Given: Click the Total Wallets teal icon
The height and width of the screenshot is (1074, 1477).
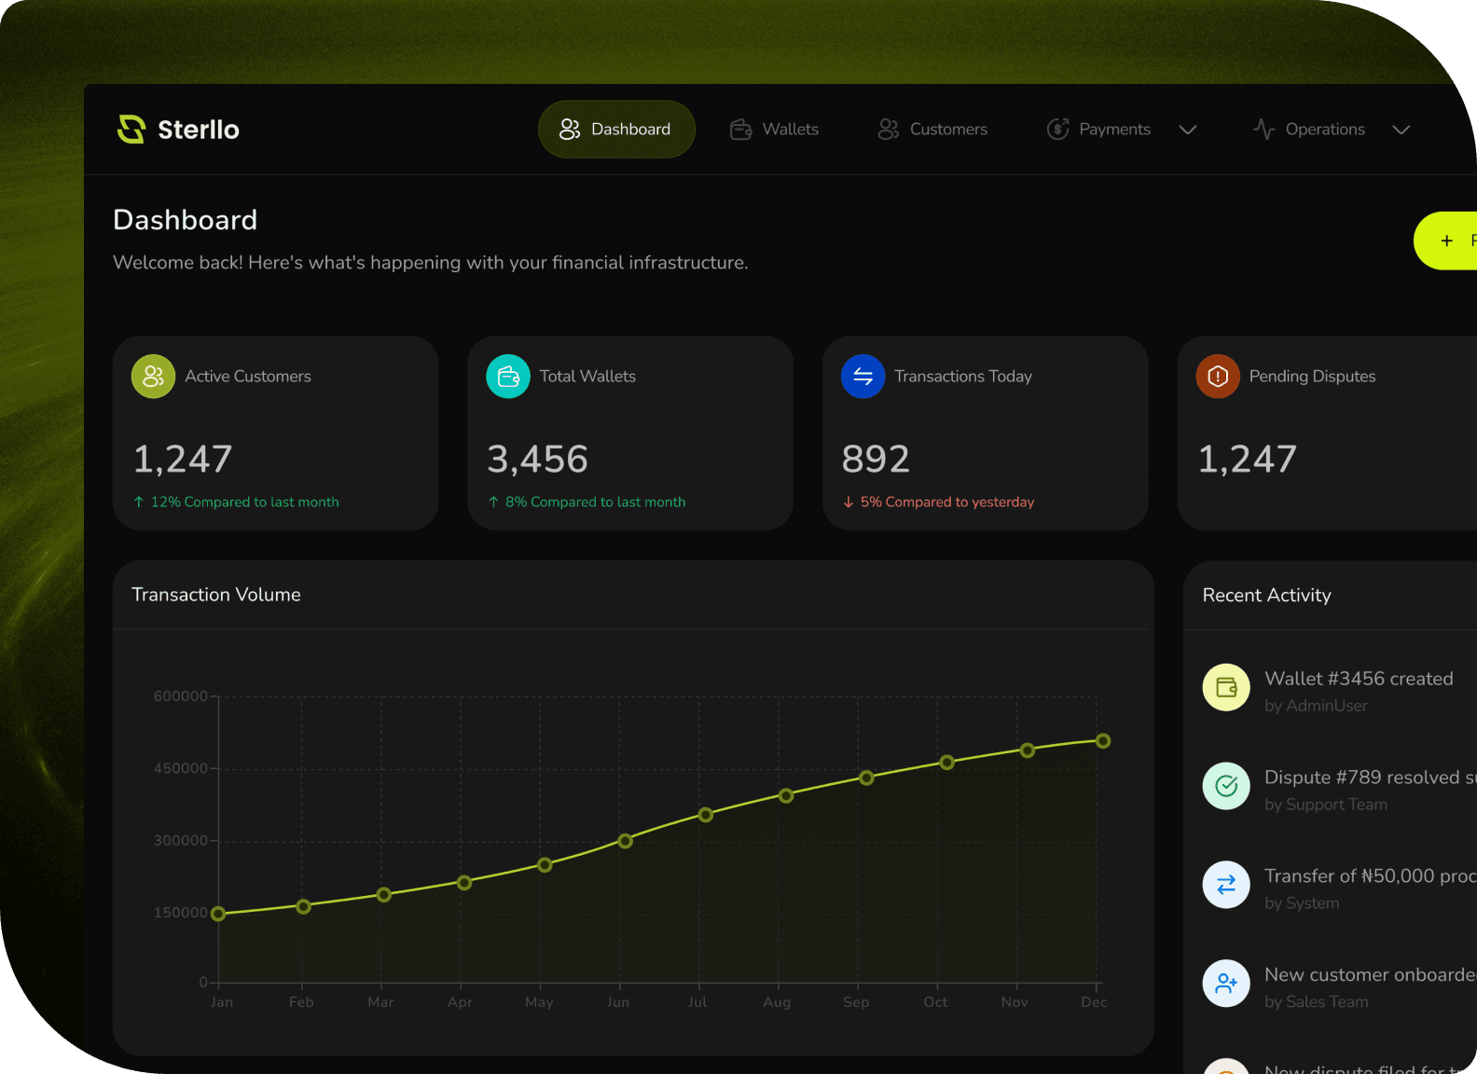Looking at the screenshot, I should [x=508, y=377].
